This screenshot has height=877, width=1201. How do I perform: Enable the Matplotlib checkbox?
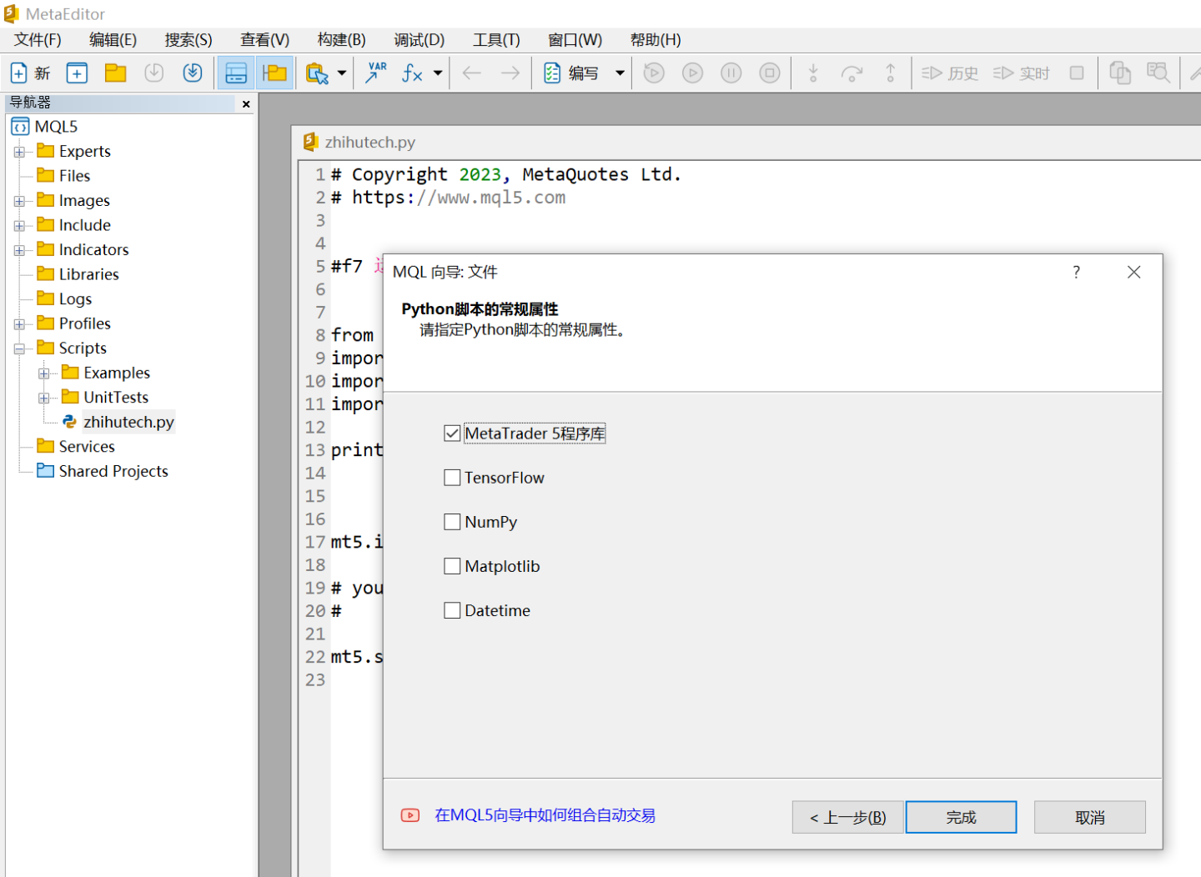[452, 565]
